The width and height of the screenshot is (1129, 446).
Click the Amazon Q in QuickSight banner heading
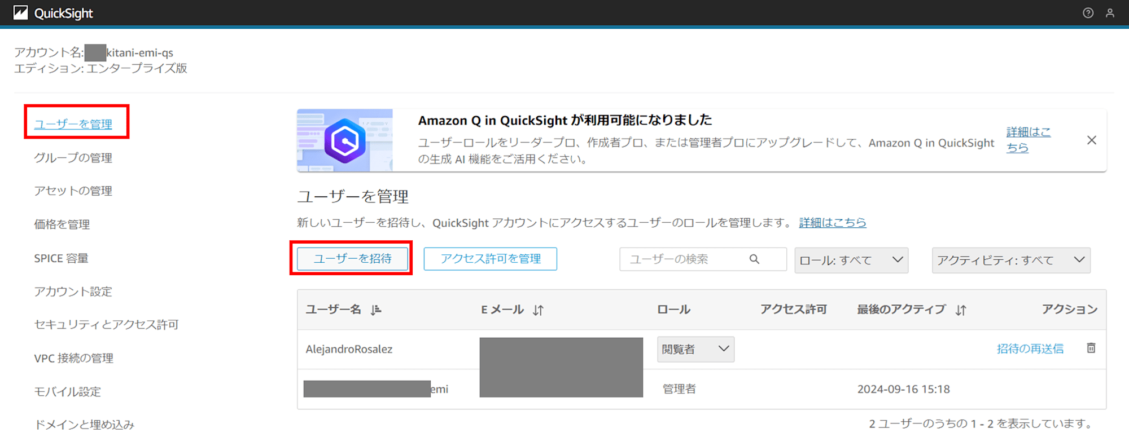tap(565, 120)
